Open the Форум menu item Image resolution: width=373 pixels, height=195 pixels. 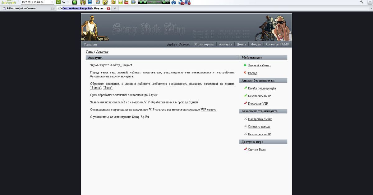tap(256, 44)
